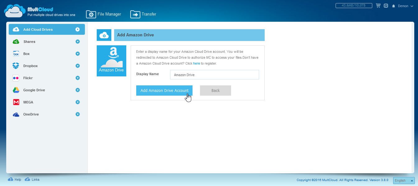Expand the OneDrive dropdown arrow
Image resolution: width=418 pixels, height=186 pixels.
tap(77, 114)
